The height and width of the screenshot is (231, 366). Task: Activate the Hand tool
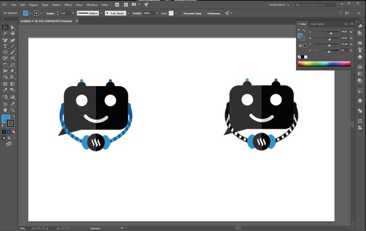(x=5, y=110)
